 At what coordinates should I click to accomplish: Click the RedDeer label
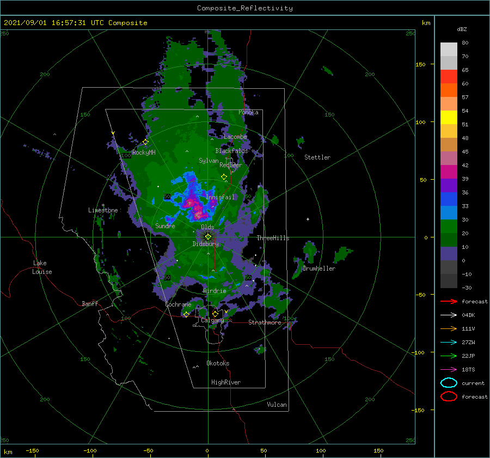click(x=231, y=165)
